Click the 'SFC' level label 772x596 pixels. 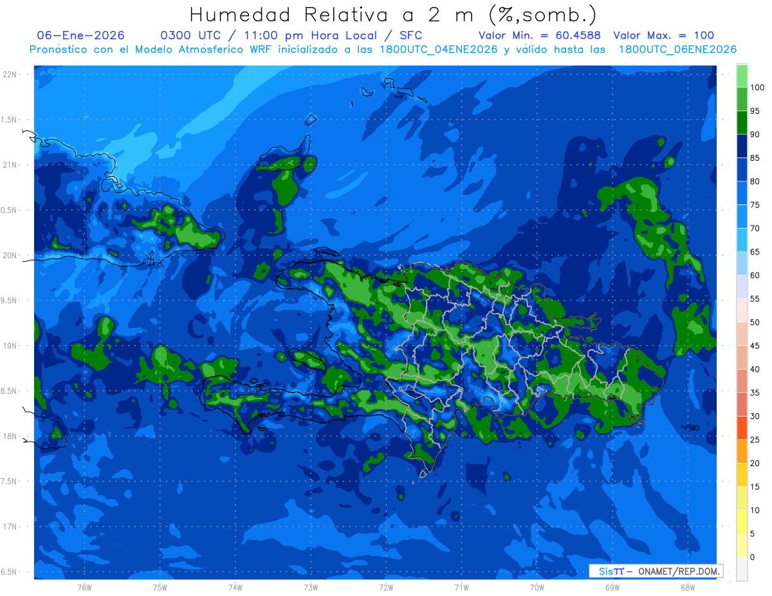point(410,35)
